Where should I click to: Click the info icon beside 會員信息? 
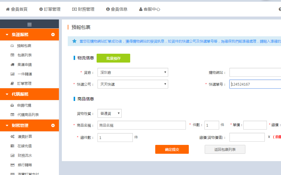(108, 9)
